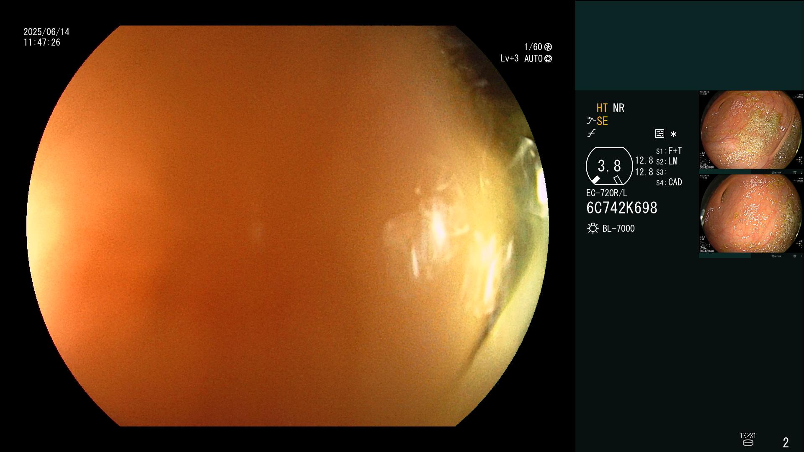Select the orange SE indicator

coord(602,121)
